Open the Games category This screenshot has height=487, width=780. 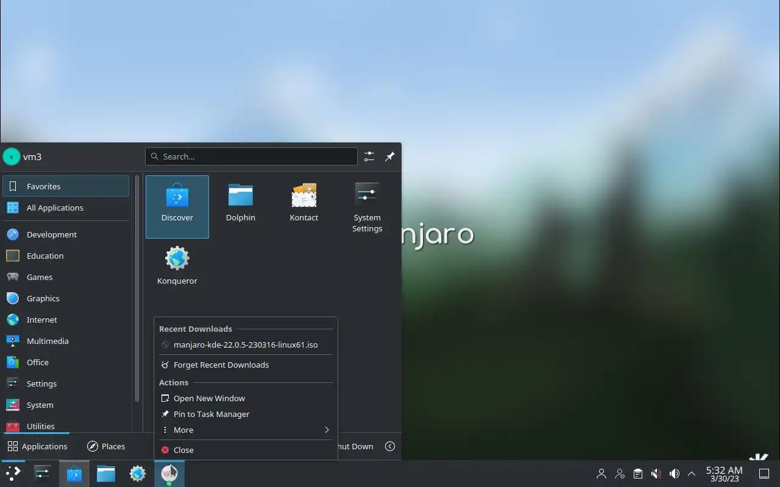(66, 277)
